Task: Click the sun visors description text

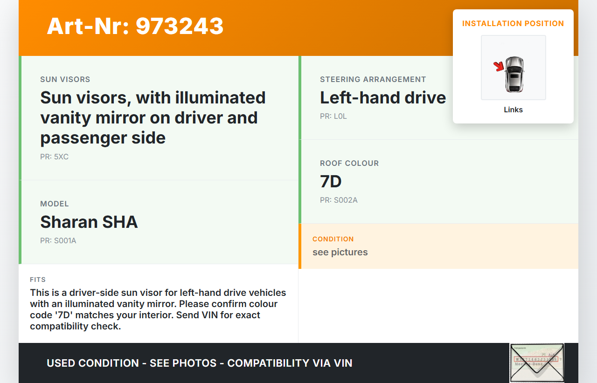Action: tap(153, 117)
